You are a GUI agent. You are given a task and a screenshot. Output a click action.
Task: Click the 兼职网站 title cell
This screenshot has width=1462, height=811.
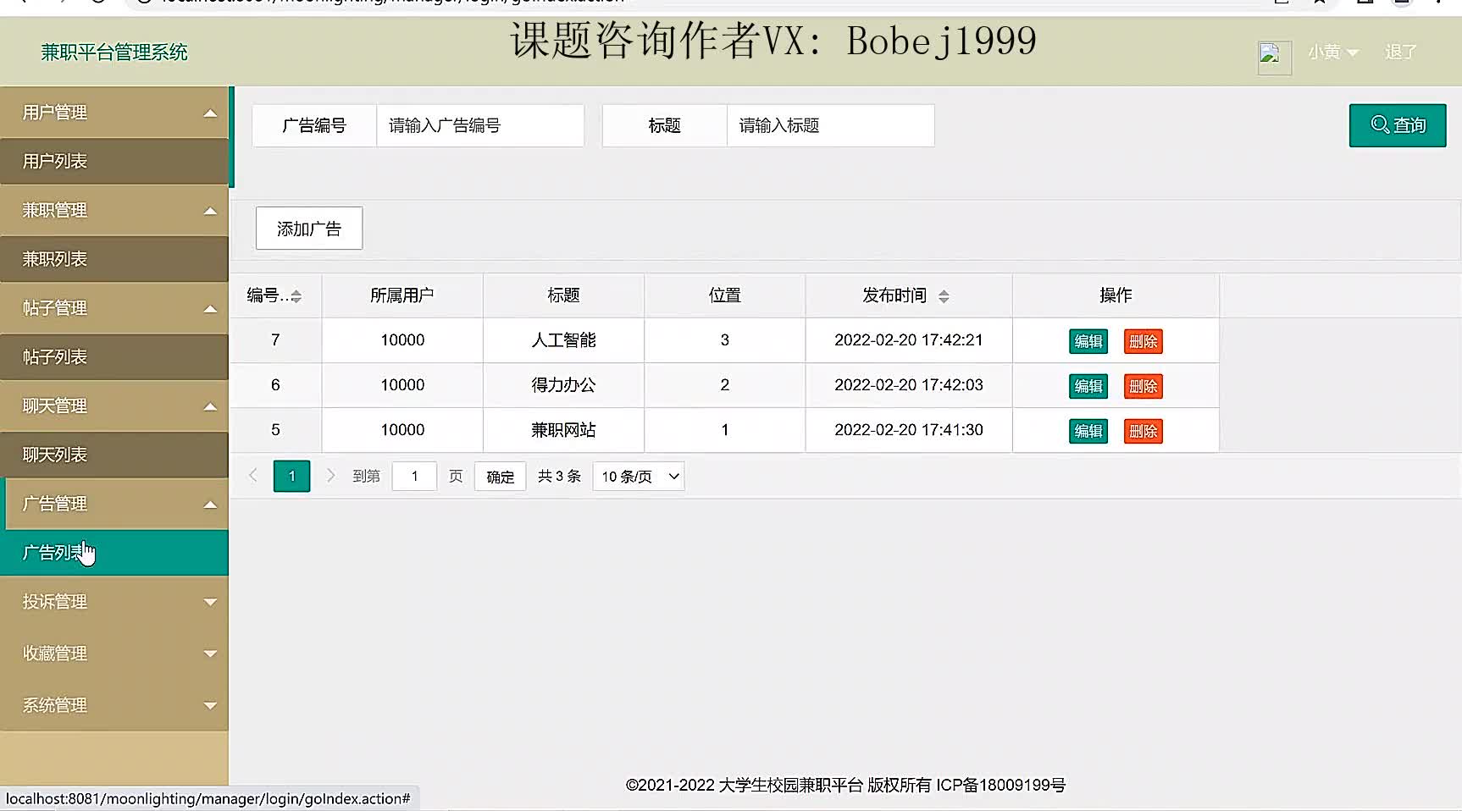click(x=564, y=430)
